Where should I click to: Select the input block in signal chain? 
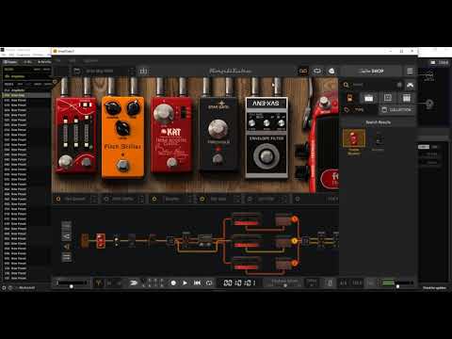(x=85, y=241)
